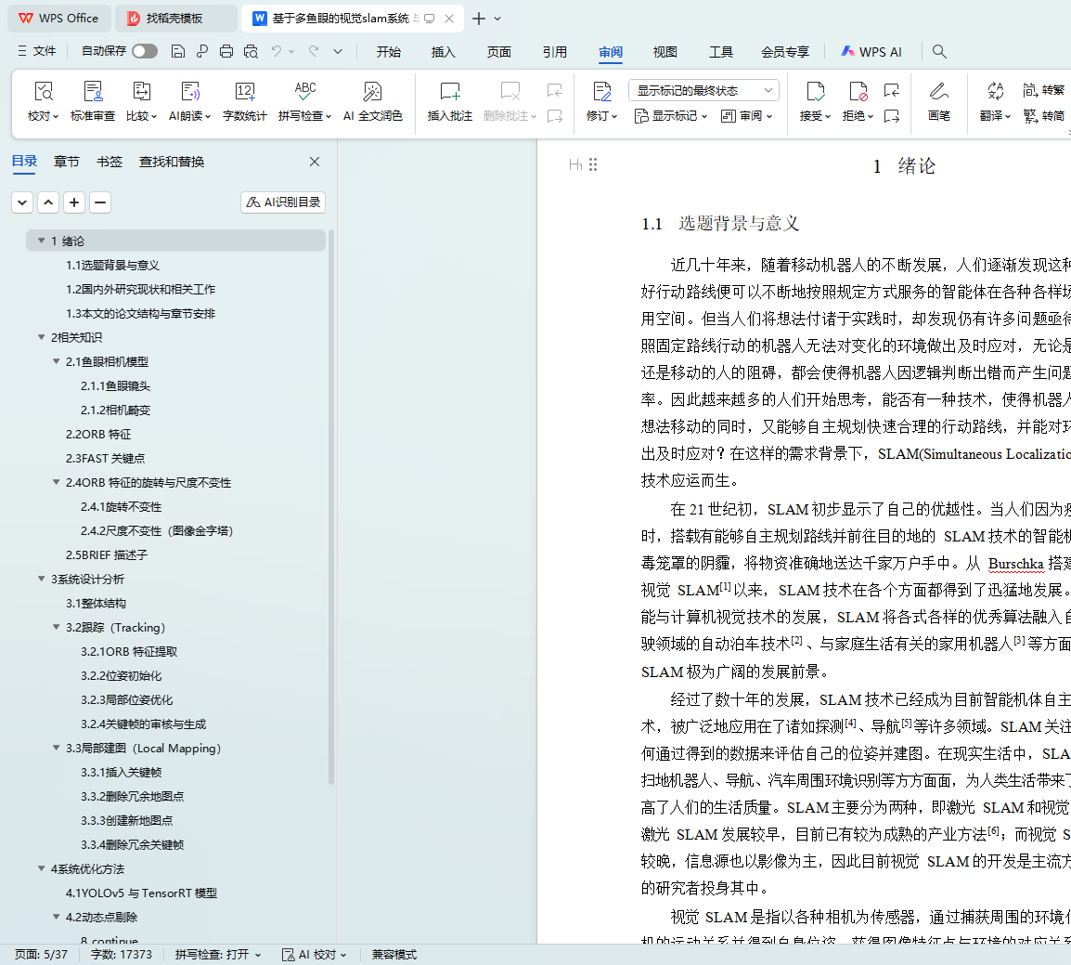Collapse the 2.1鱼眼相机模型 outline node

pos(57,362)
